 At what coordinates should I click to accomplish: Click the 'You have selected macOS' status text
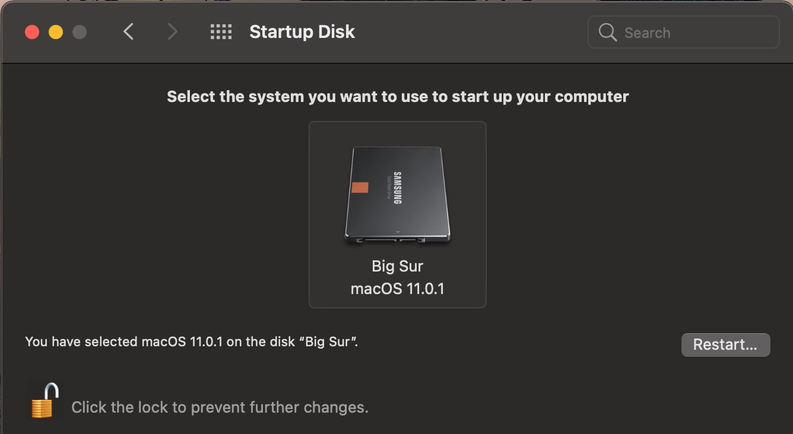click(191, 342)
